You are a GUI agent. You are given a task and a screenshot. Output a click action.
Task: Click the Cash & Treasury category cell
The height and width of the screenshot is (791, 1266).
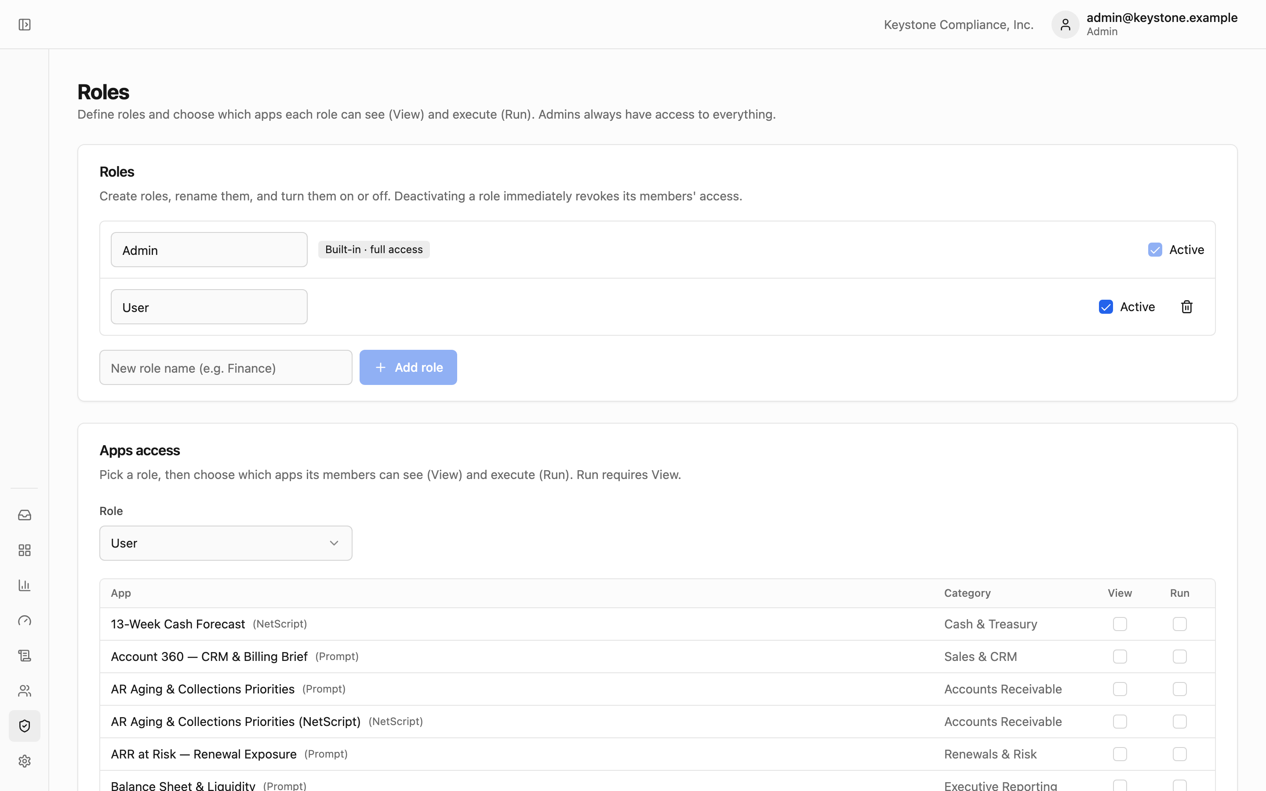(x=990, y=624)
